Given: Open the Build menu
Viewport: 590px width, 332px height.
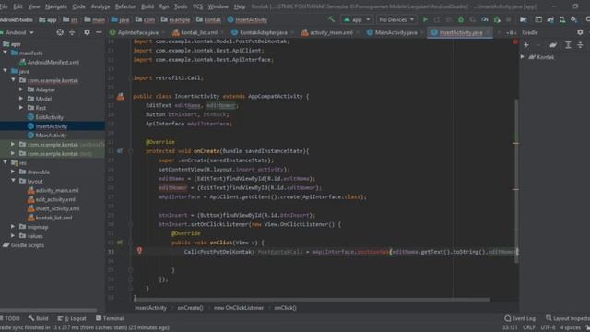Looking at the screenshot, I should point(147,6).
